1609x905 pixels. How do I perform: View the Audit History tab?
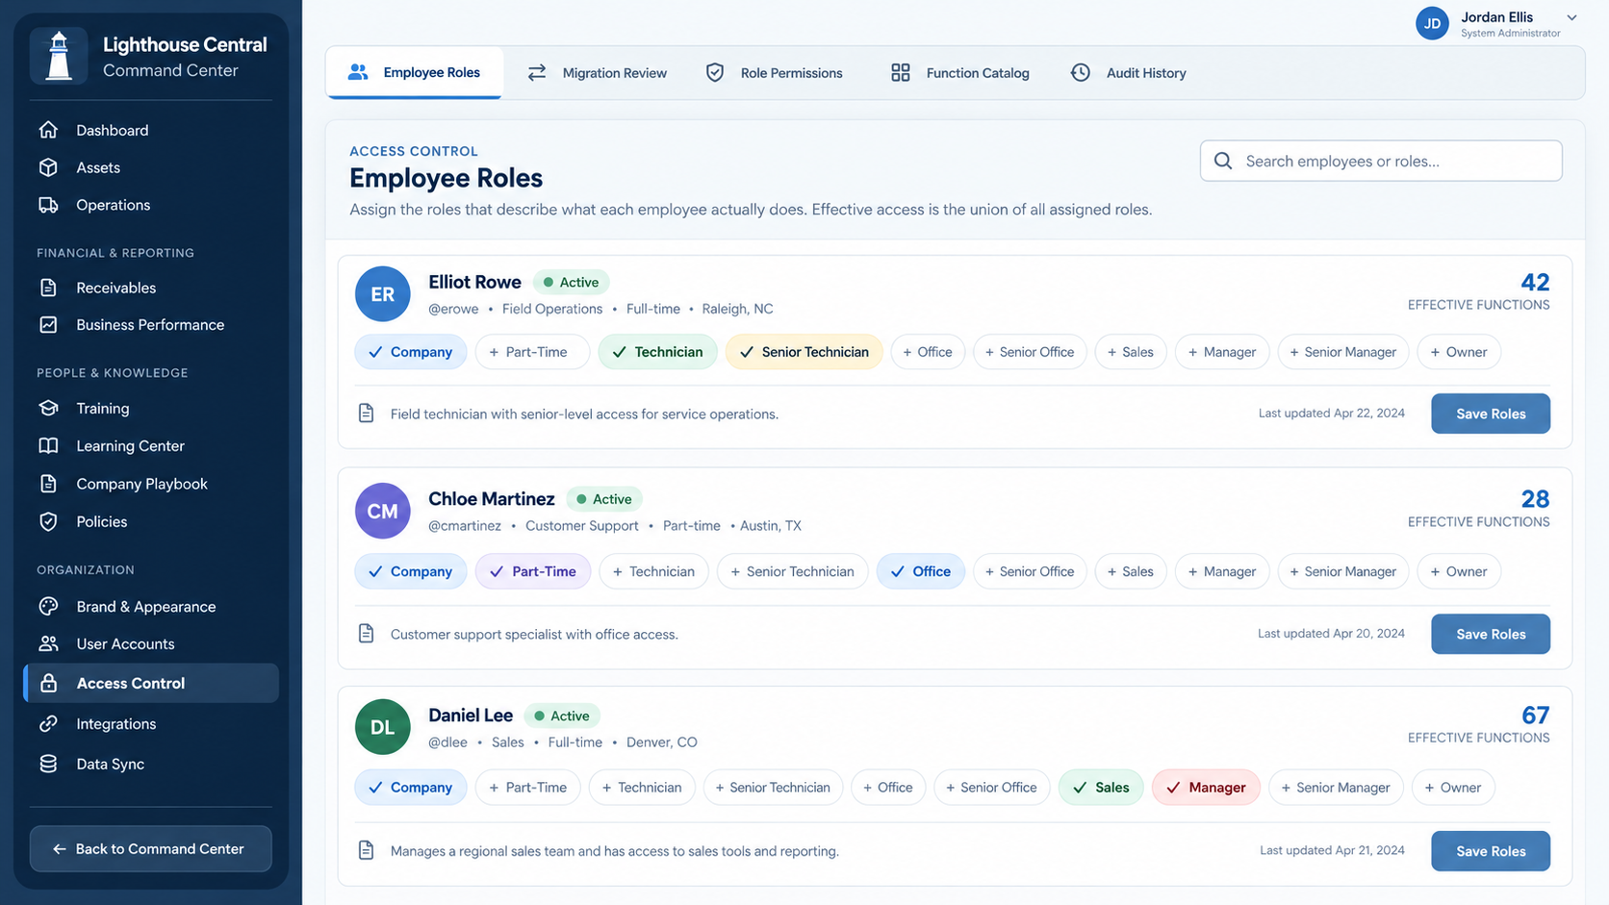1128,73
